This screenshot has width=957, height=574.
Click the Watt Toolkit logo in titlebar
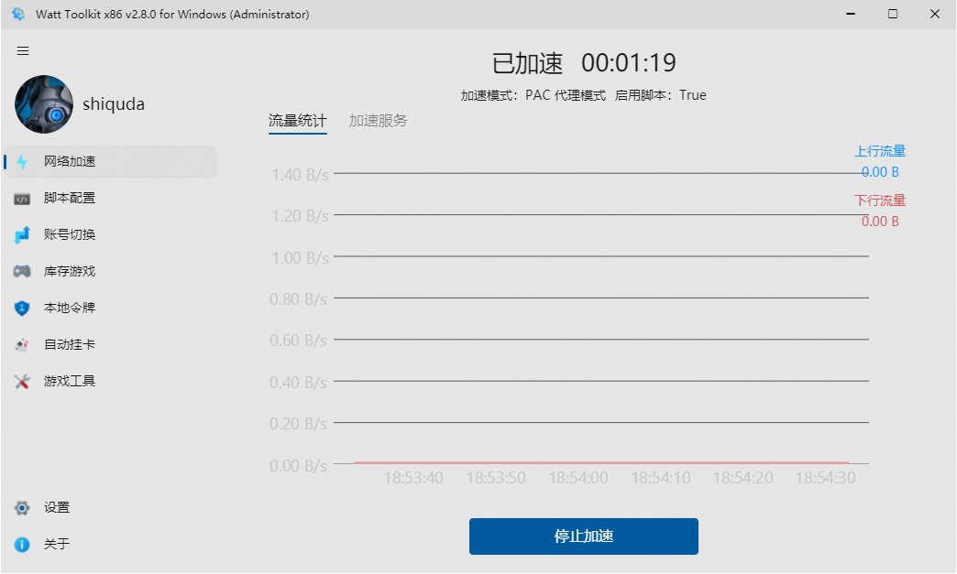(18, 14)
